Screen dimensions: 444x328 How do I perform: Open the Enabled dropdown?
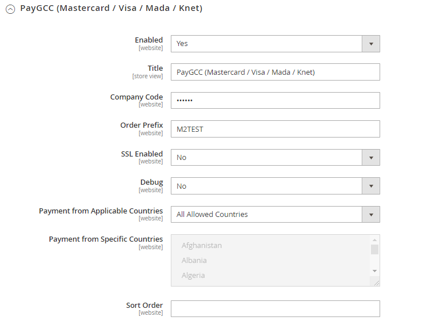[x=266, y=44]
